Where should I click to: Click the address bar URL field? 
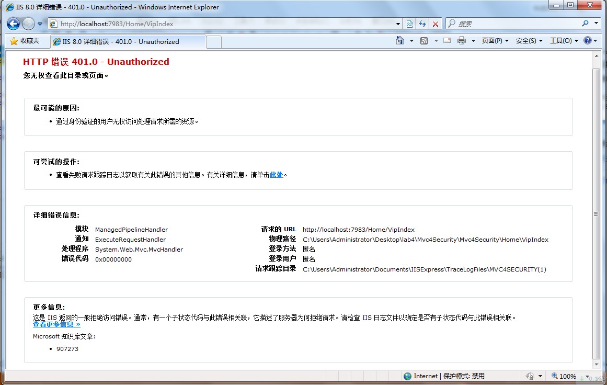pyautogui.click(x=226, y=24)
